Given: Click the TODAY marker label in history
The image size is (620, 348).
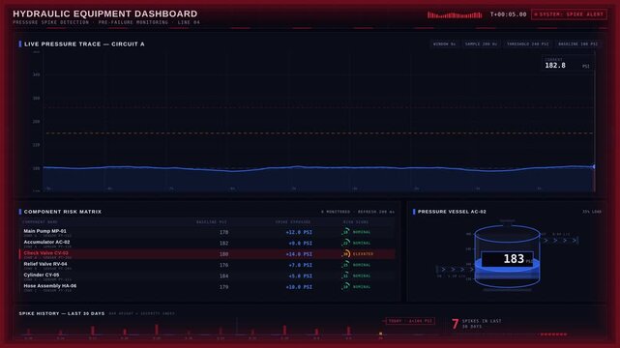Looking at the screenshot, I should coord(410,321).
